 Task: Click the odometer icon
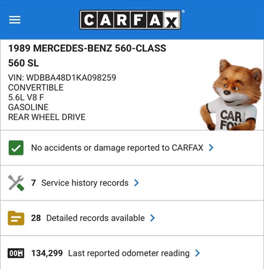[16, 253]
